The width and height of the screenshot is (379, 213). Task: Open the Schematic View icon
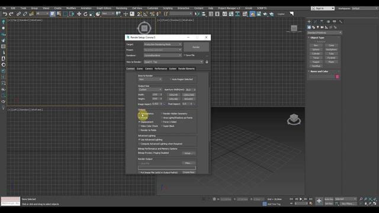pyautogui.click(x=237, y=14)
